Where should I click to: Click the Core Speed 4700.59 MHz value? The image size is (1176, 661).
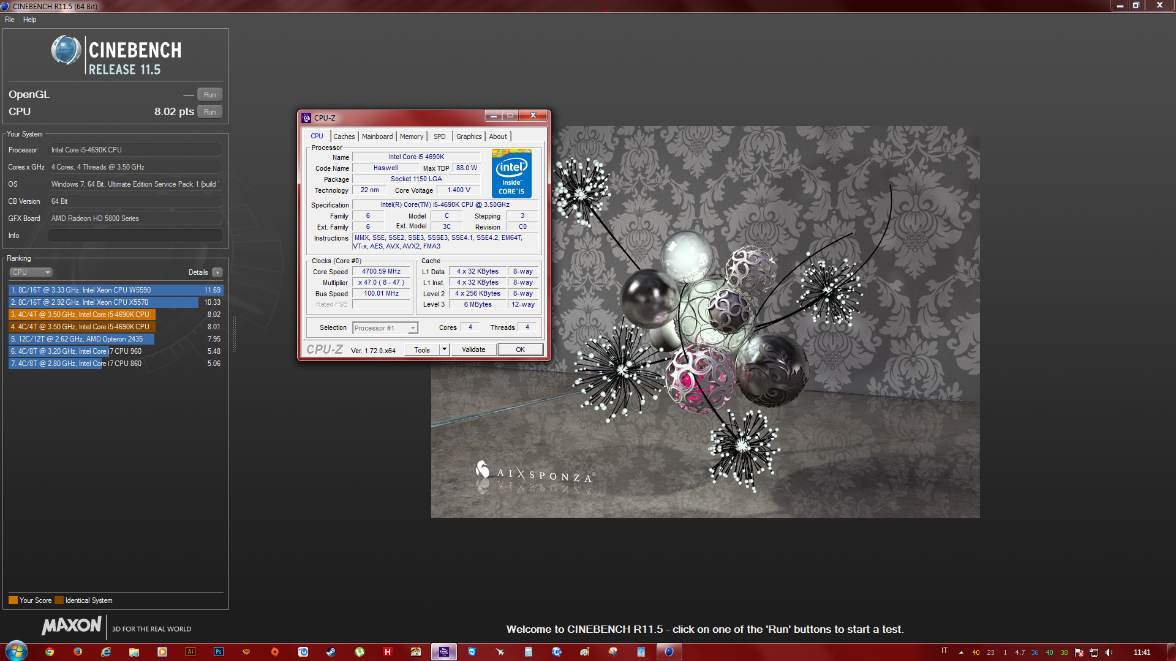pos(381,272)
